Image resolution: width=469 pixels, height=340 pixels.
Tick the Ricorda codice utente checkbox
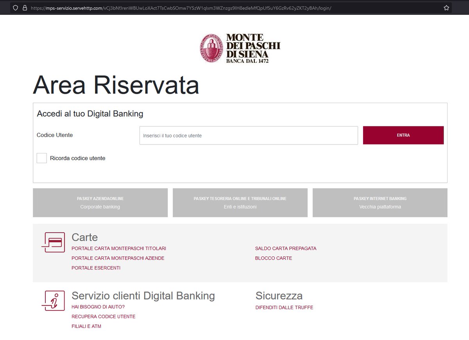(42, 158)
